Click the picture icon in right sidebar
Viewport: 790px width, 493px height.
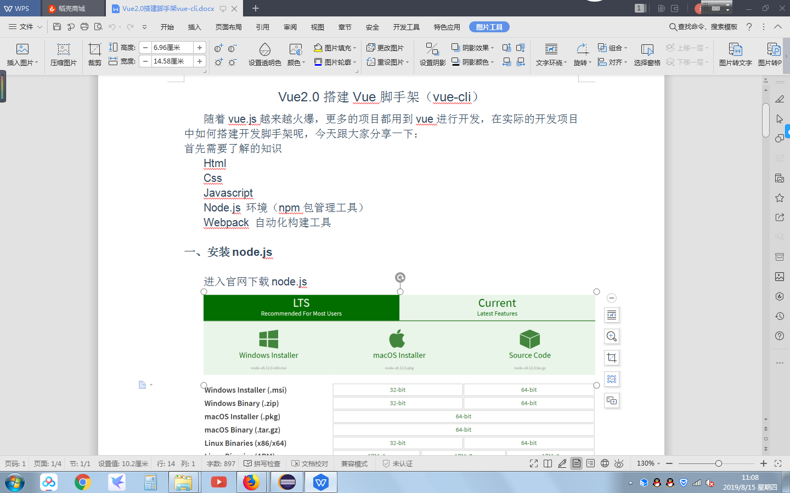pos(780,277)
